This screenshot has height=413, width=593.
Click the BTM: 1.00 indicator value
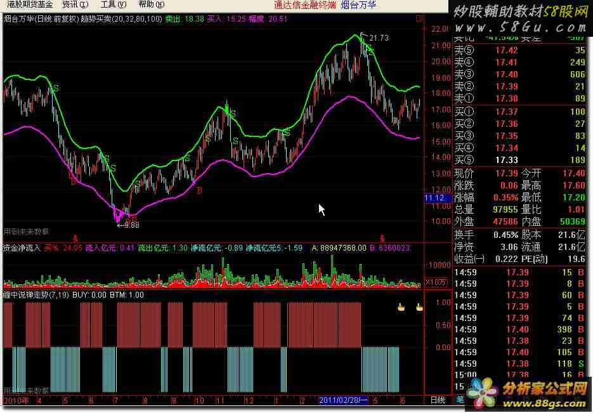(x=127, y=295)
